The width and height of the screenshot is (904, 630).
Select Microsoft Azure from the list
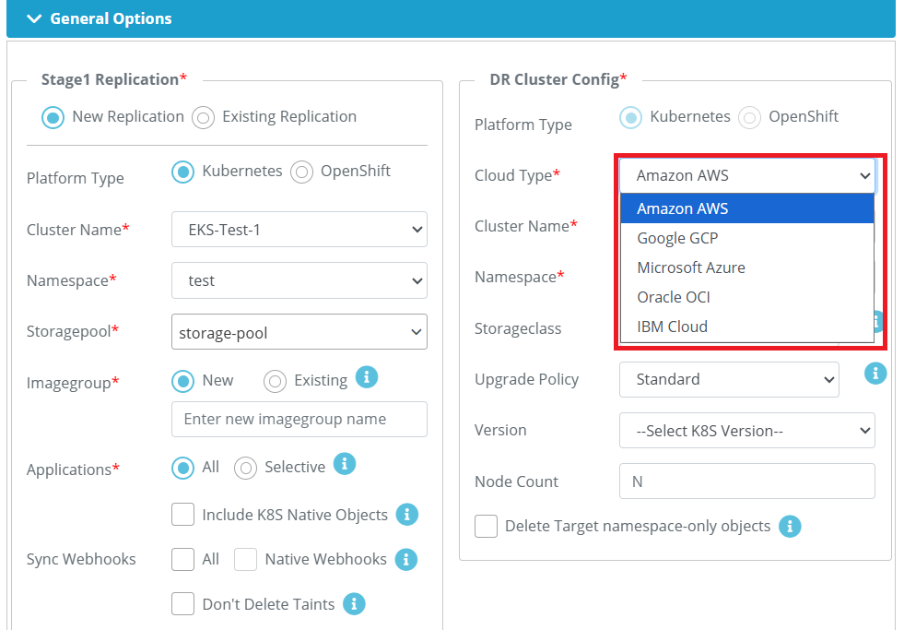pos(747,267)
